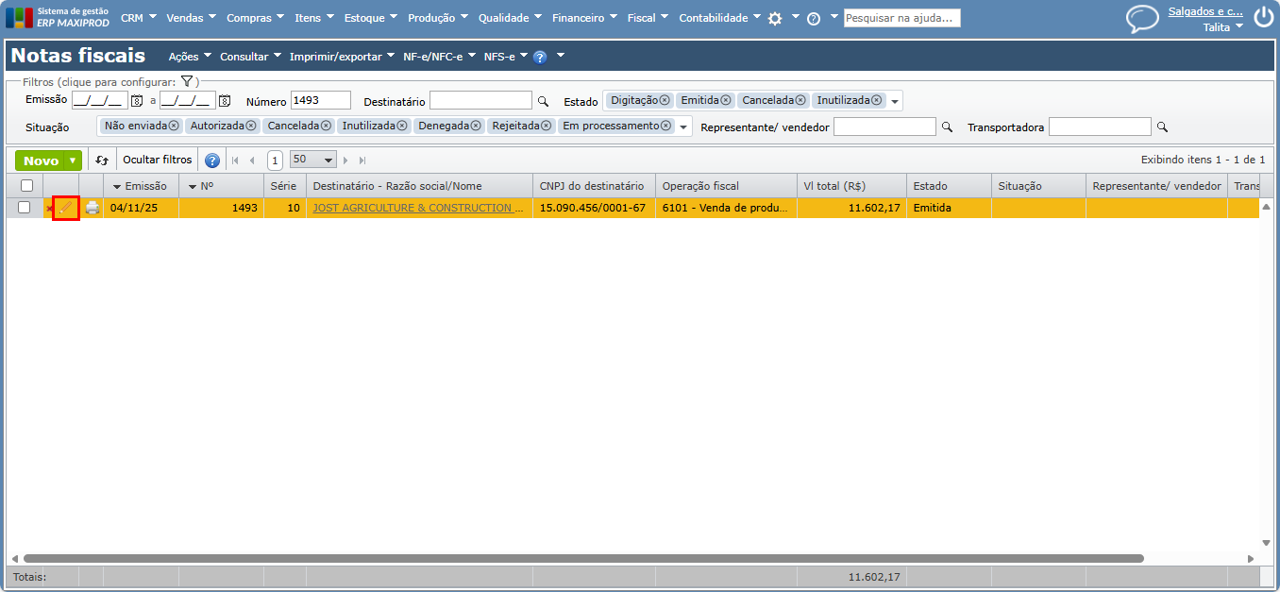Click the printer icon in the invoice 1493 row
The image size is (1280, 592).
tap(92, 208)
